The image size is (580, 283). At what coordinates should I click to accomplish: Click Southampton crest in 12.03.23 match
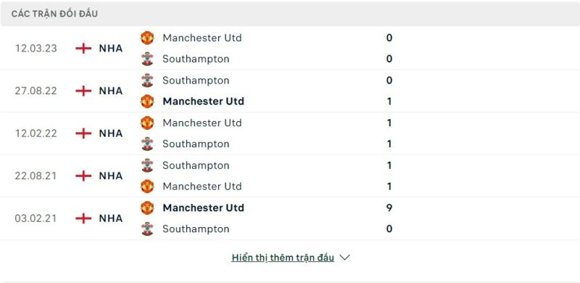pyautogui.click(x=147, y=59)
